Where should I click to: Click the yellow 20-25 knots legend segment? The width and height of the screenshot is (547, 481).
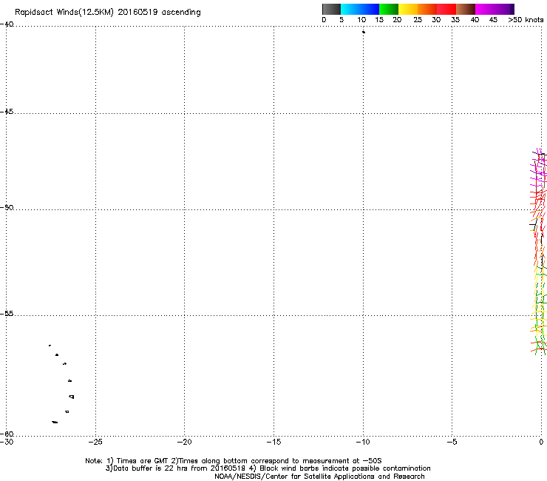[x=408, y=9]
